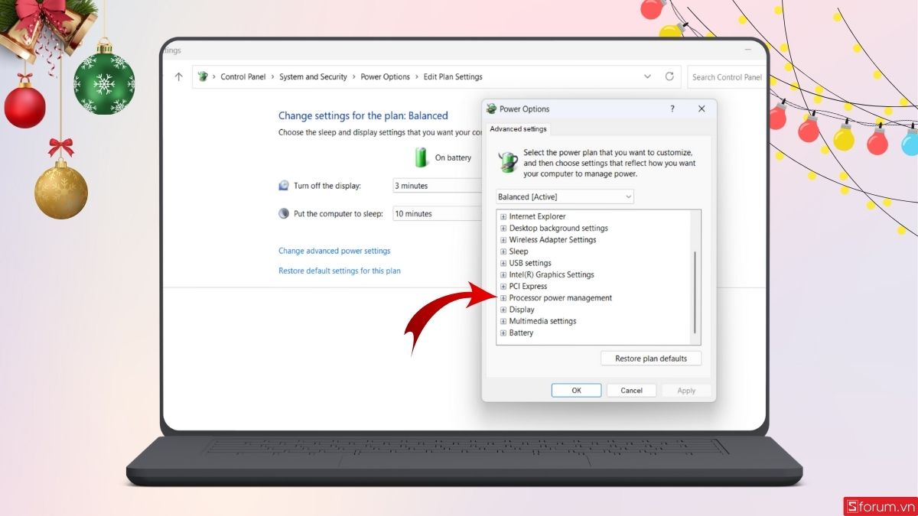The image size is (918, 516).
Task: Click the power plan icon beside description
Action: click(x=508, y=162)
